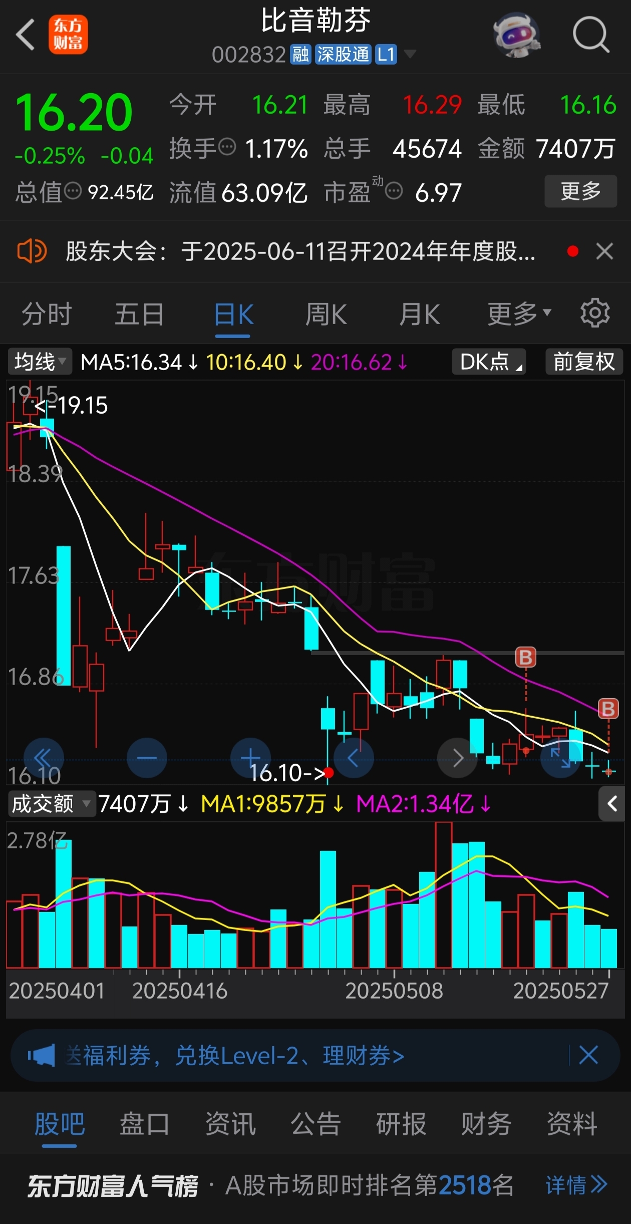Open the search magnifier icon
This screenshot has width=631, height=1224.
point(591,35)
